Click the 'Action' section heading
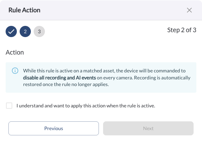 (15, 52)
